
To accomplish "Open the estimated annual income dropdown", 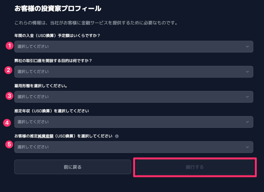I will point(134,122).
